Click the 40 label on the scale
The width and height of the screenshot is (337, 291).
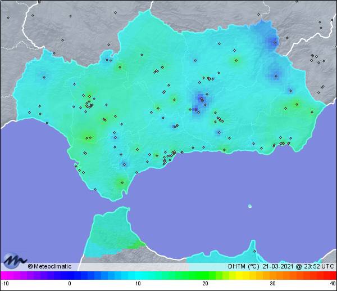pos(333,284)
